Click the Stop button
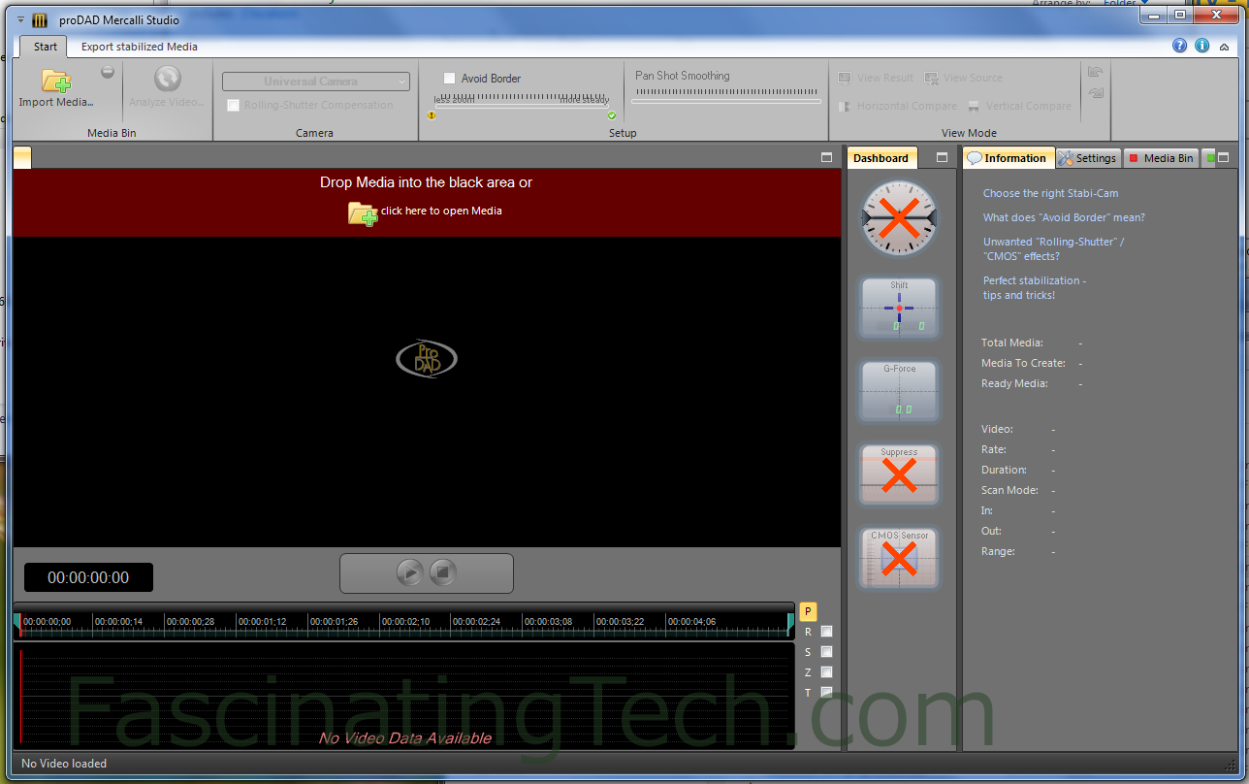The width and height of the screenshot is (1249, 784). (x=442, y=572)
